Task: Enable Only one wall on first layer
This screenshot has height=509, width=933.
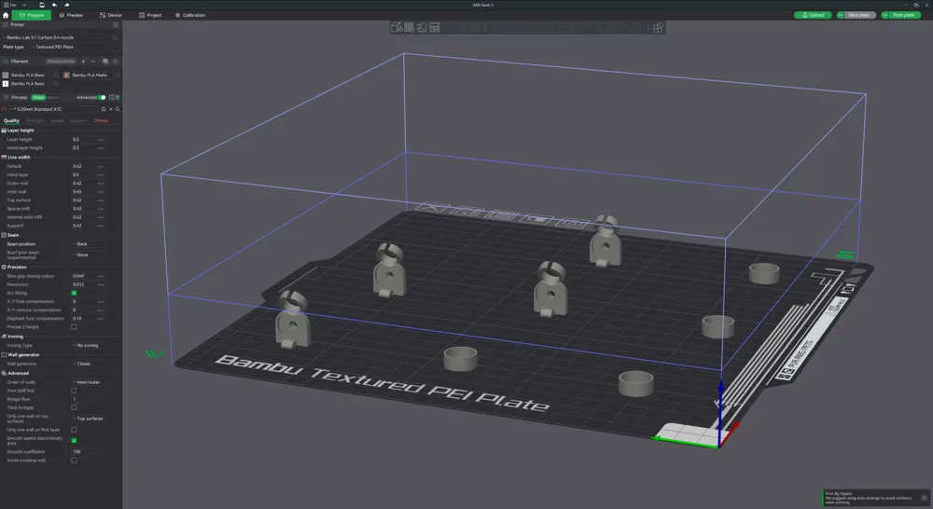Action: 74,430
